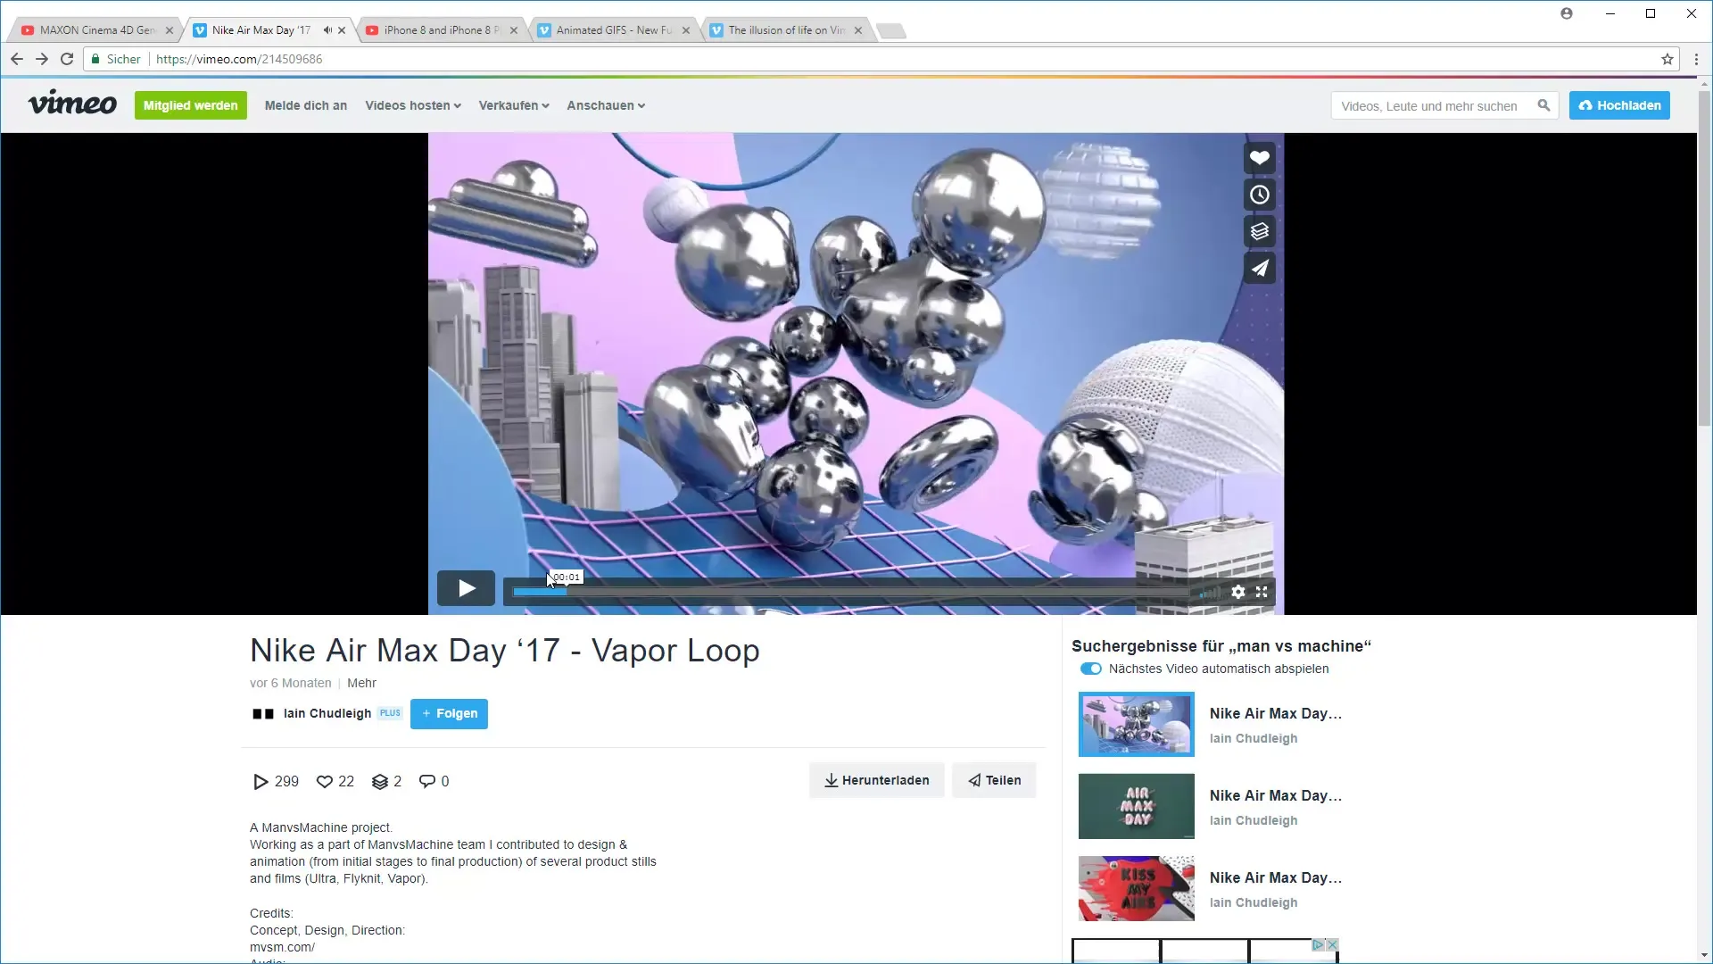Click Melde dich an link
Image resolution: width=1713 pixels, height=964 pixels.
306,105
